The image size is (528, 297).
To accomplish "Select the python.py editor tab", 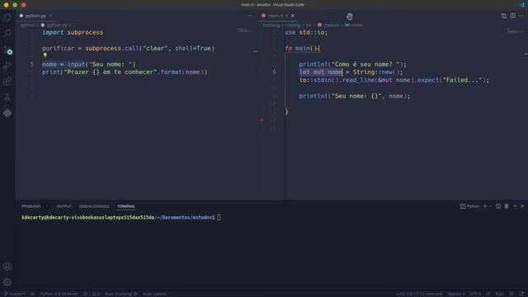I will point(35,16).
